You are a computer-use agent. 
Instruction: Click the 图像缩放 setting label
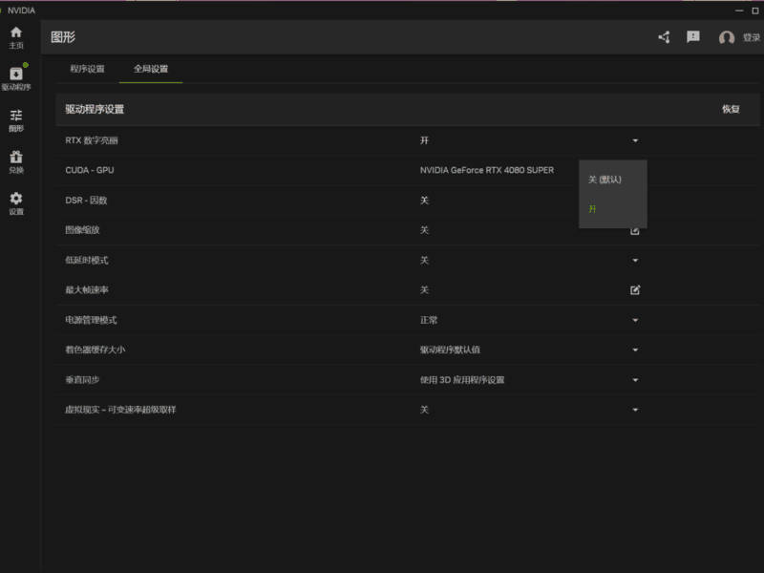pos(82,230)
